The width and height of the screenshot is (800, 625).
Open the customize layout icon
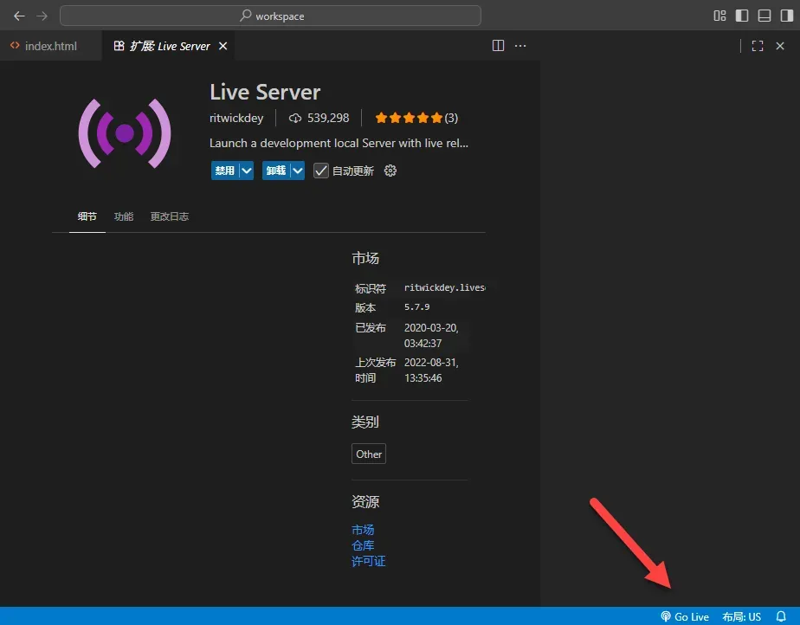pyautogui.click(x=719, y=16)
